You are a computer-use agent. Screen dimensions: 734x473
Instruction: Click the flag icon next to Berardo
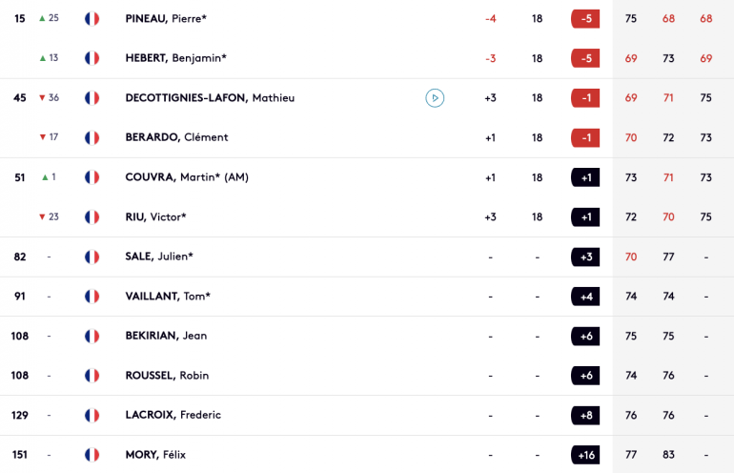(x=92, y=137)
